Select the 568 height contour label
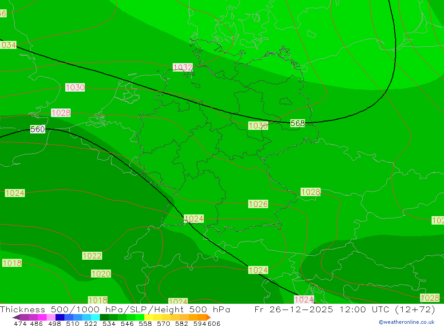This screenshot has height=326, width=444. pos(297,123)
